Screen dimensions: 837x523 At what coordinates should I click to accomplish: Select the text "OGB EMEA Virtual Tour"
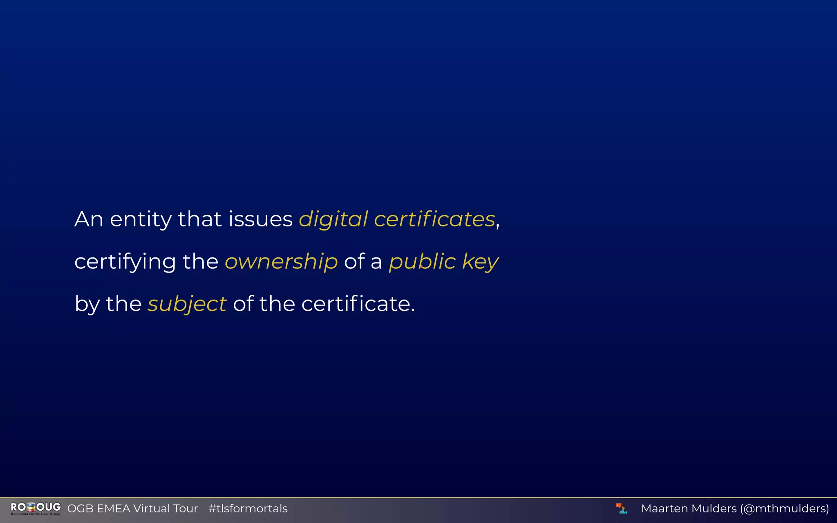tap(132, 509)
